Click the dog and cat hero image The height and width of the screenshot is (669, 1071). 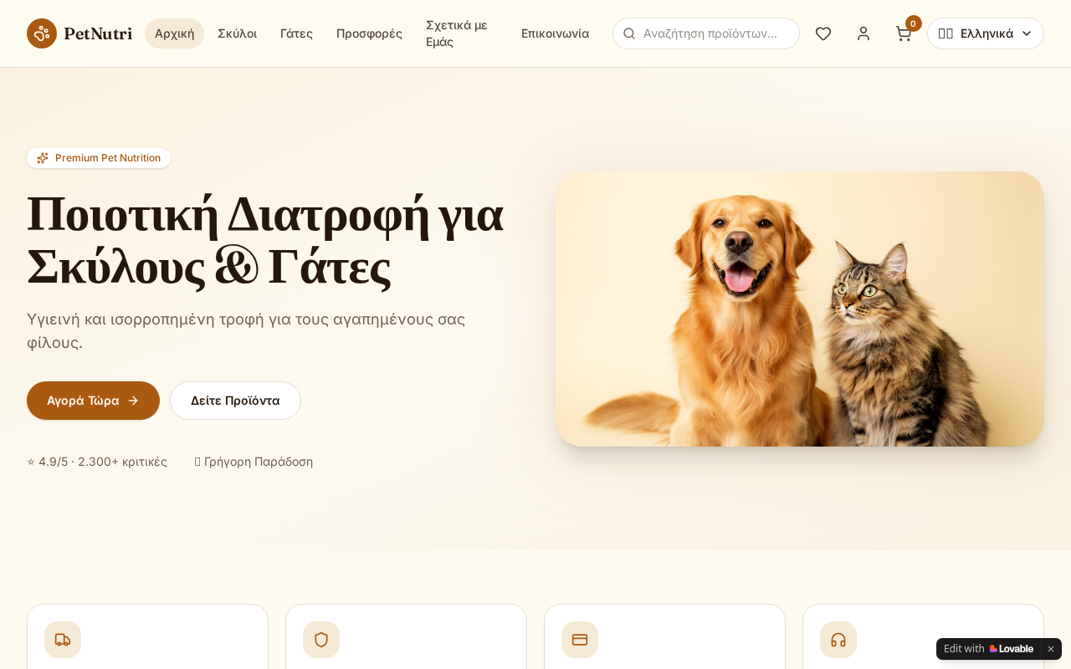click(x=800, y=309)
